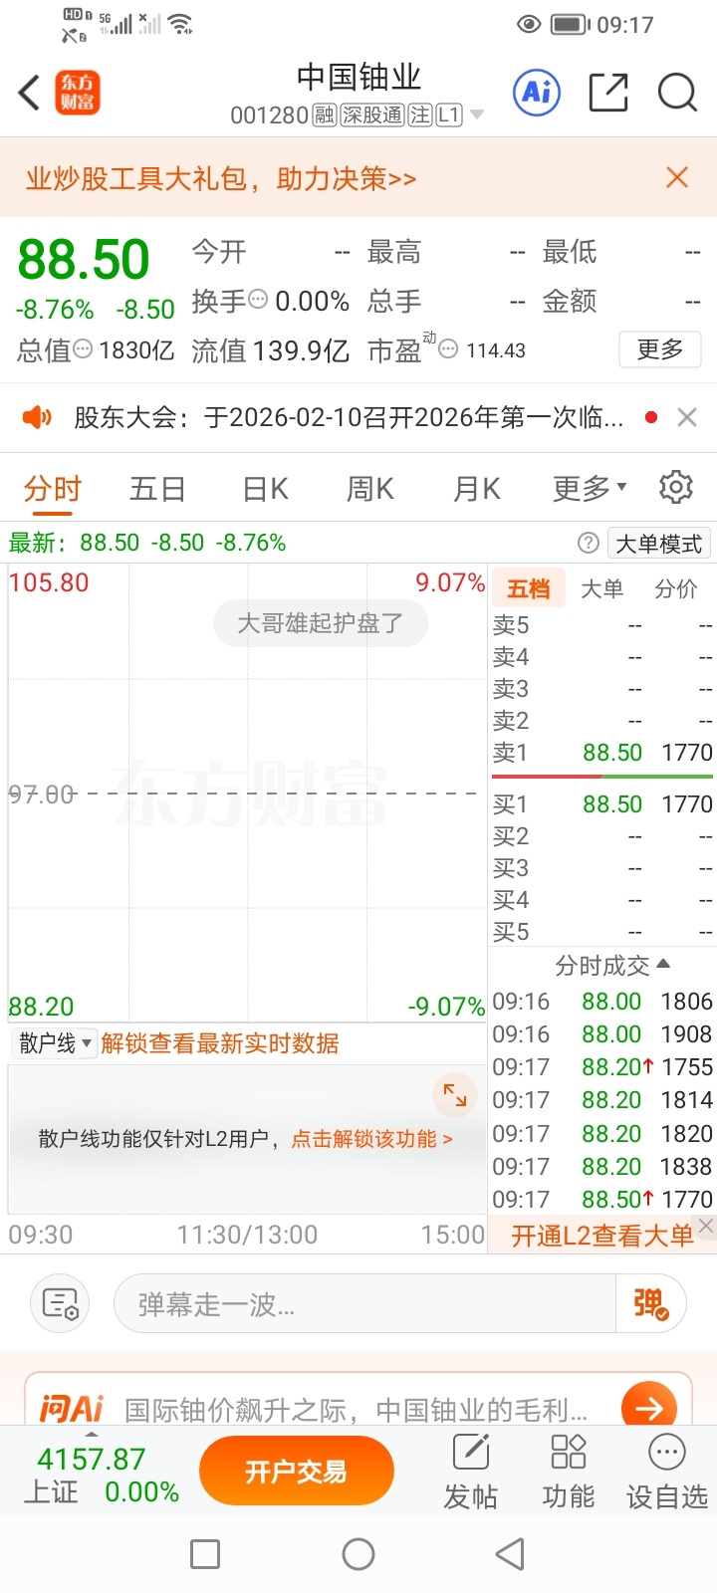The width and height of the screenshot is (717, 1593).
Task: Click the 更多 button in quote panel
Action: tap(660, 349)
